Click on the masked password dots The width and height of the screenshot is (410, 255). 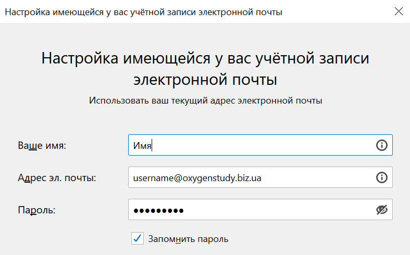point(158,210)
